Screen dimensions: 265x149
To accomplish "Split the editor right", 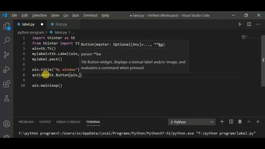I will pyautogui.click(x=249, y=24).
